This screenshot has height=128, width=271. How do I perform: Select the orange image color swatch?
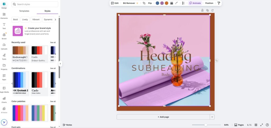pos(166,3)
